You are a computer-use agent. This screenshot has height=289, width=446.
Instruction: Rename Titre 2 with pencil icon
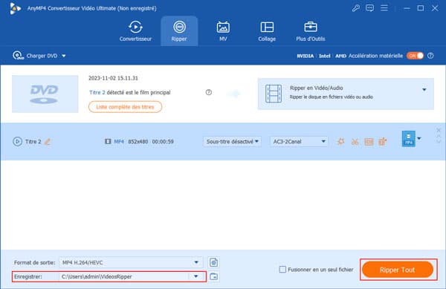[x=48, y=141]
